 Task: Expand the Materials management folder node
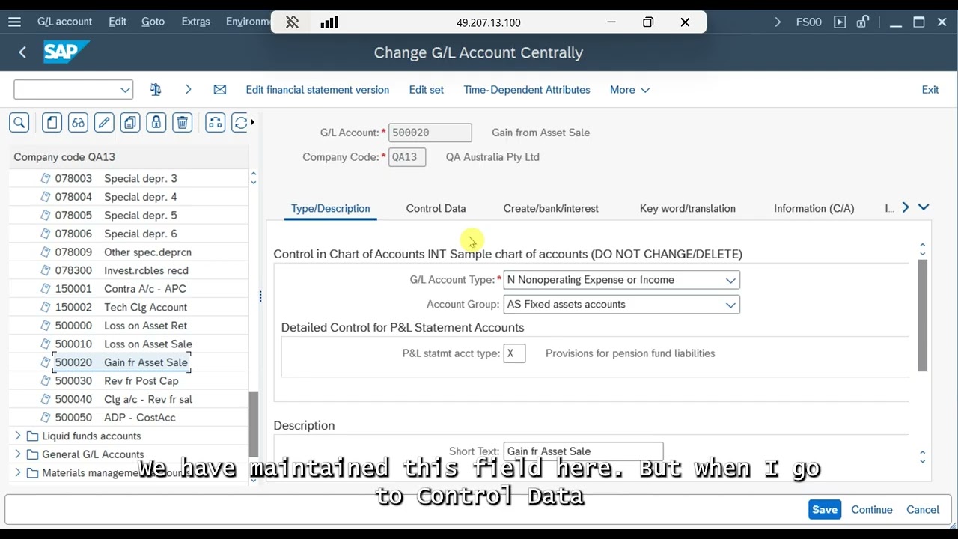[x=18, y=473]
